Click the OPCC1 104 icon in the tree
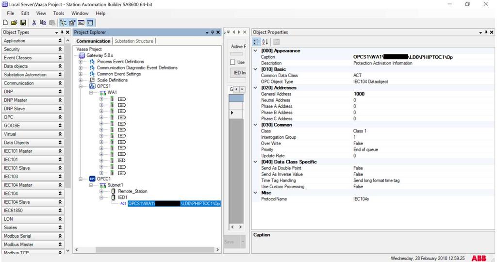The height and width of the screenshot is (262, 497). point(92,179)
